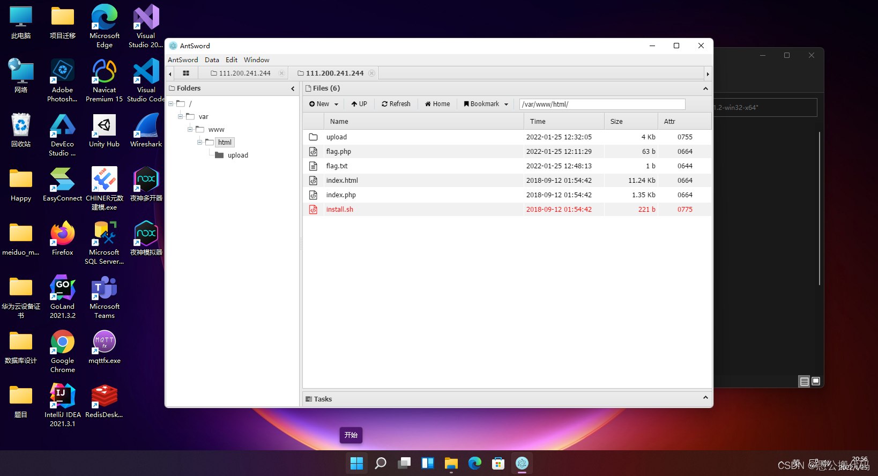878x476 pixels.
Task: Select the www folder in tree
Action: [216, 130]
